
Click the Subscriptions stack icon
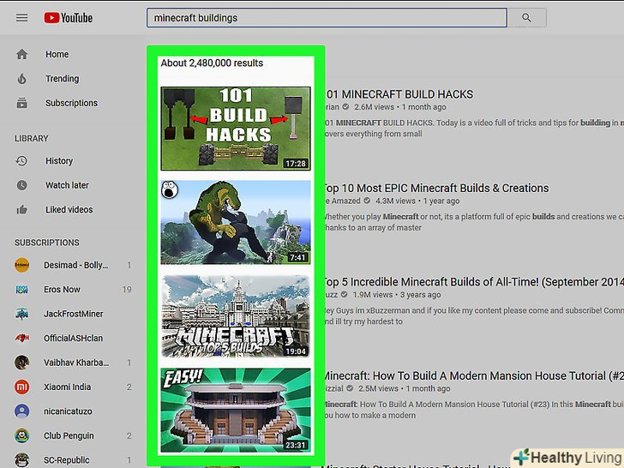22,103
